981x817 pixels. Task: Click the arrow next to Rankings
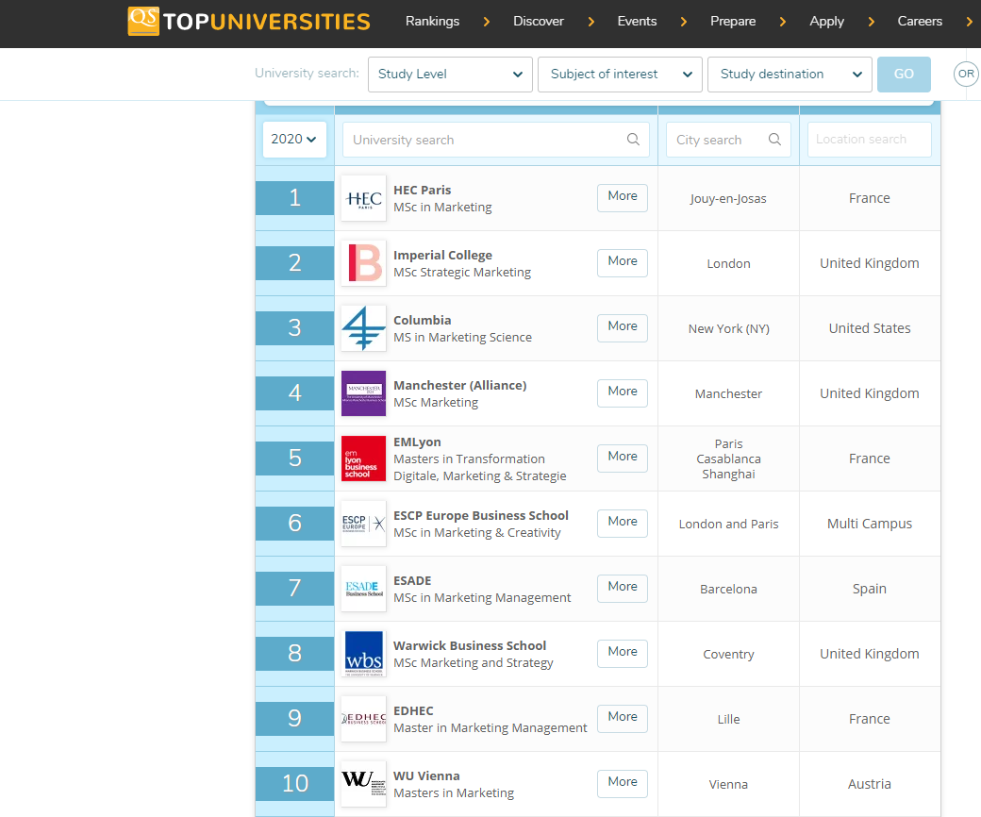[x=487, y=22]
